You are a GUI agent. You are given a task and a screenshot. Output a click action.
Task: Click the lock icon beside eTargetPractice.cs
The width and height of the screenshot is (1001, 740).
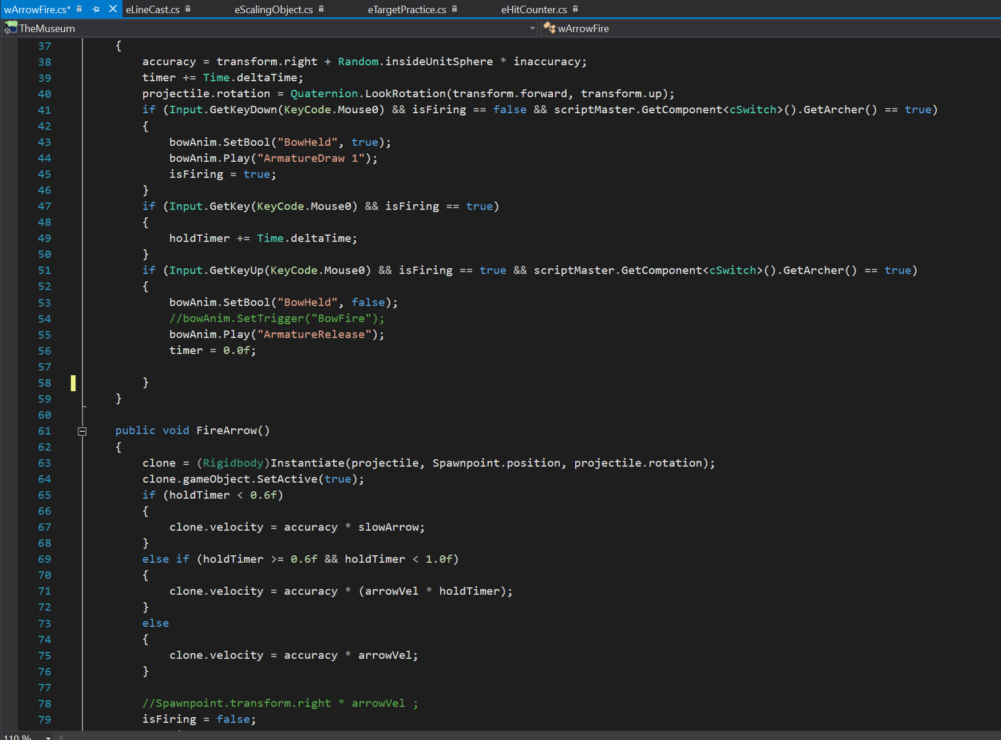454,9
